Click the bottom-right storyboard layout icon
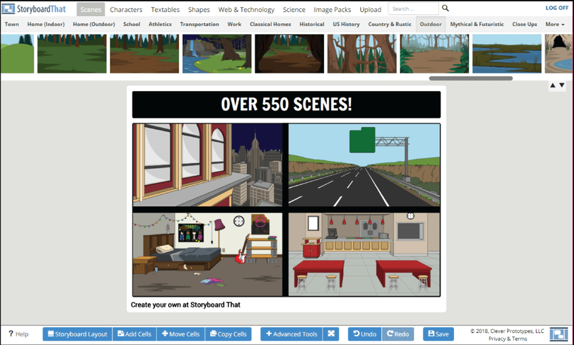This screenshot has height=345, width=574. pyautogui.click(x=558, y=334)
